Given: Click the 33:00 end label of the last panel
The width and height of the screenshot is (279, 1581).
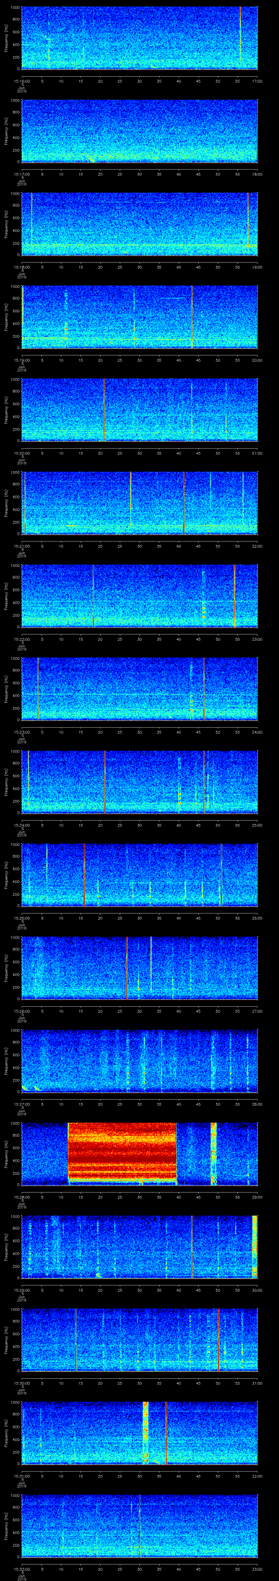Looking at the screenshot, I should (x=257, y=1569).
